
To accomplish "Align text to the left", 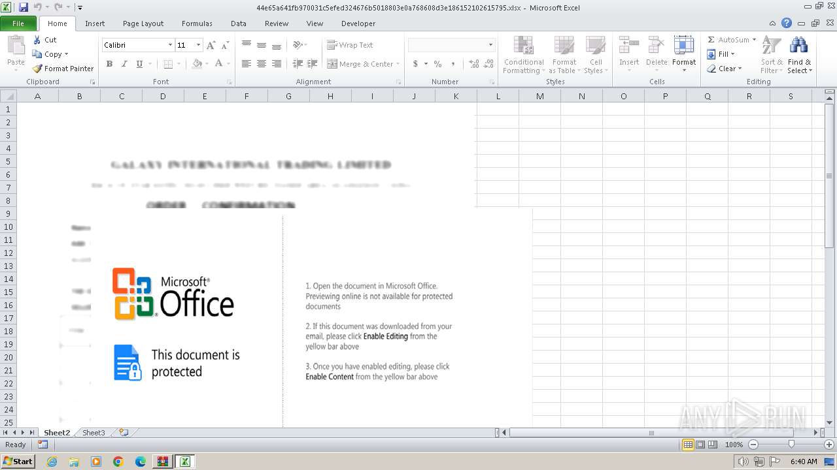I will pyautogui.click(x=246, y=64).
